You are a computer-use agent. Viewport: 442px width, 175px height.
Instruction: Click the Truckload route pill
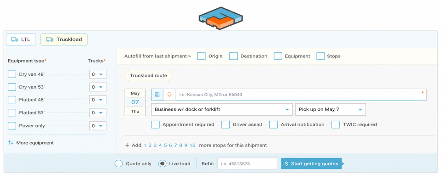[x=148, y=75]
